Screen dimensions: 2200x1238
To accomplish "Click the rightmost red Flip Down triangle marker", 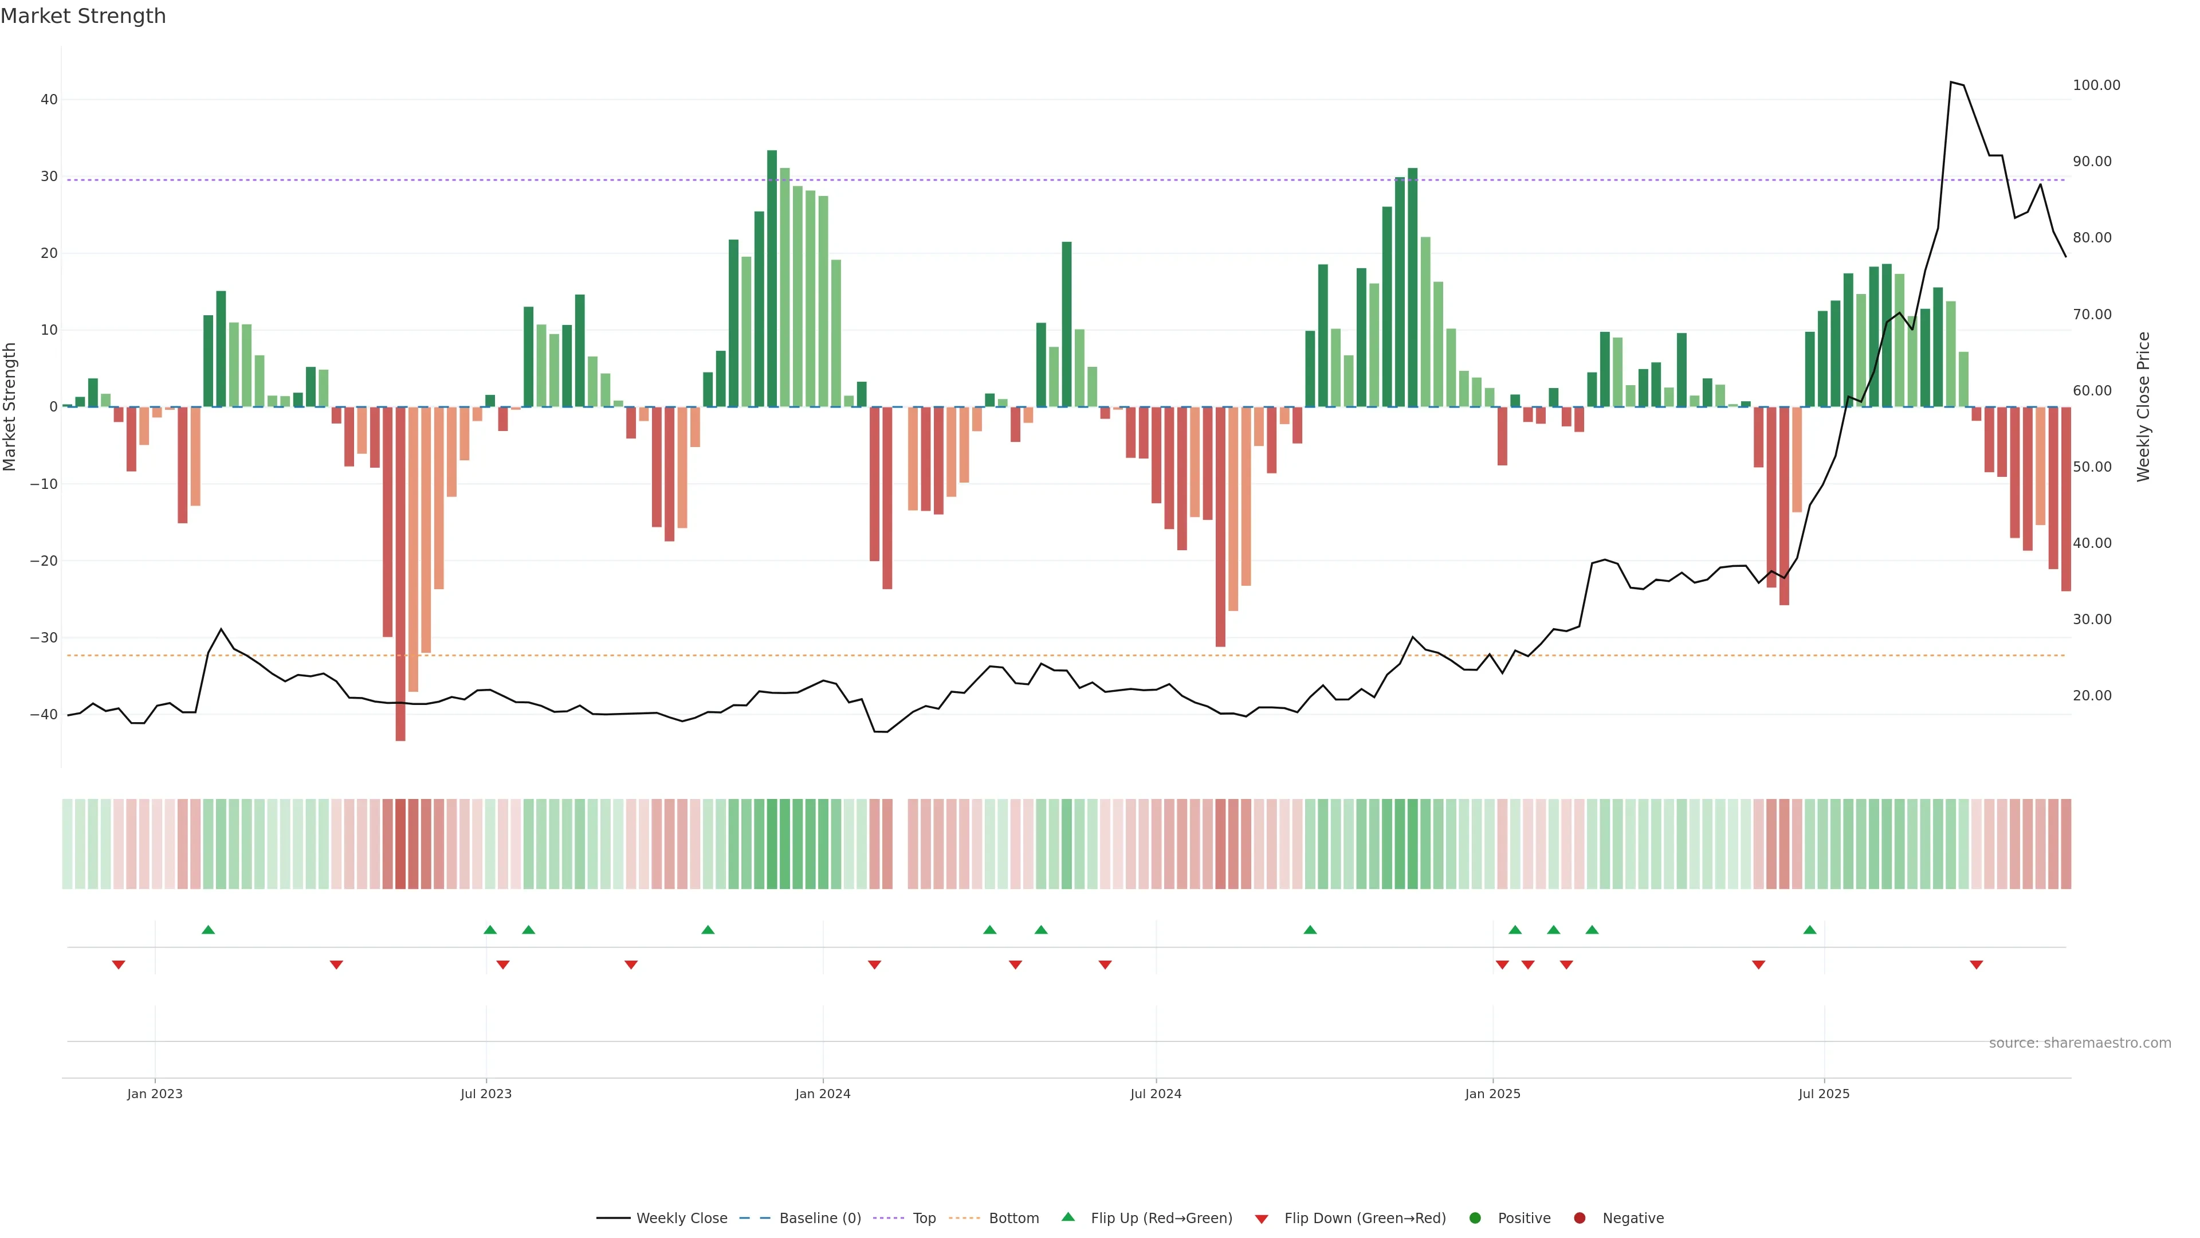I will (x=1976, y=965).
